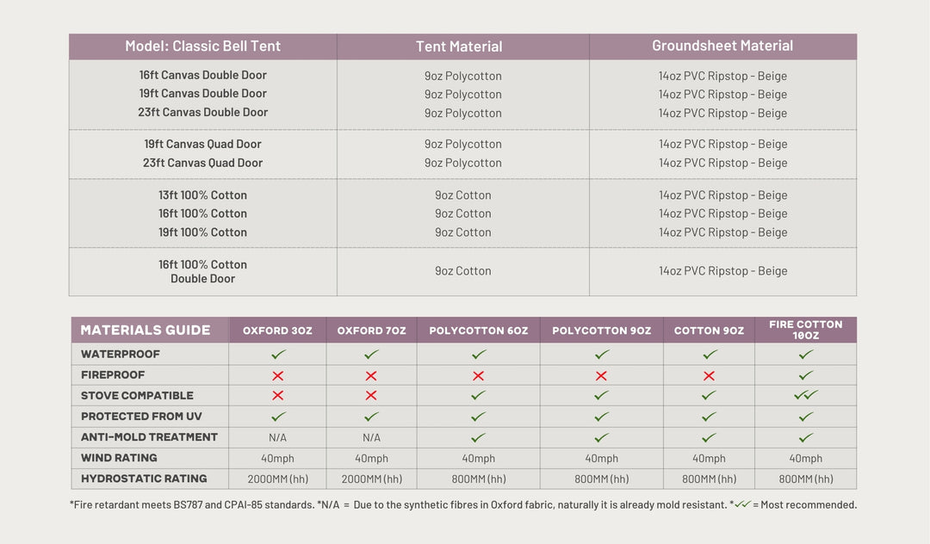
Task: Click double checkmark in Fire Cotton Stove Compatible cell
Action: [806, 396]
